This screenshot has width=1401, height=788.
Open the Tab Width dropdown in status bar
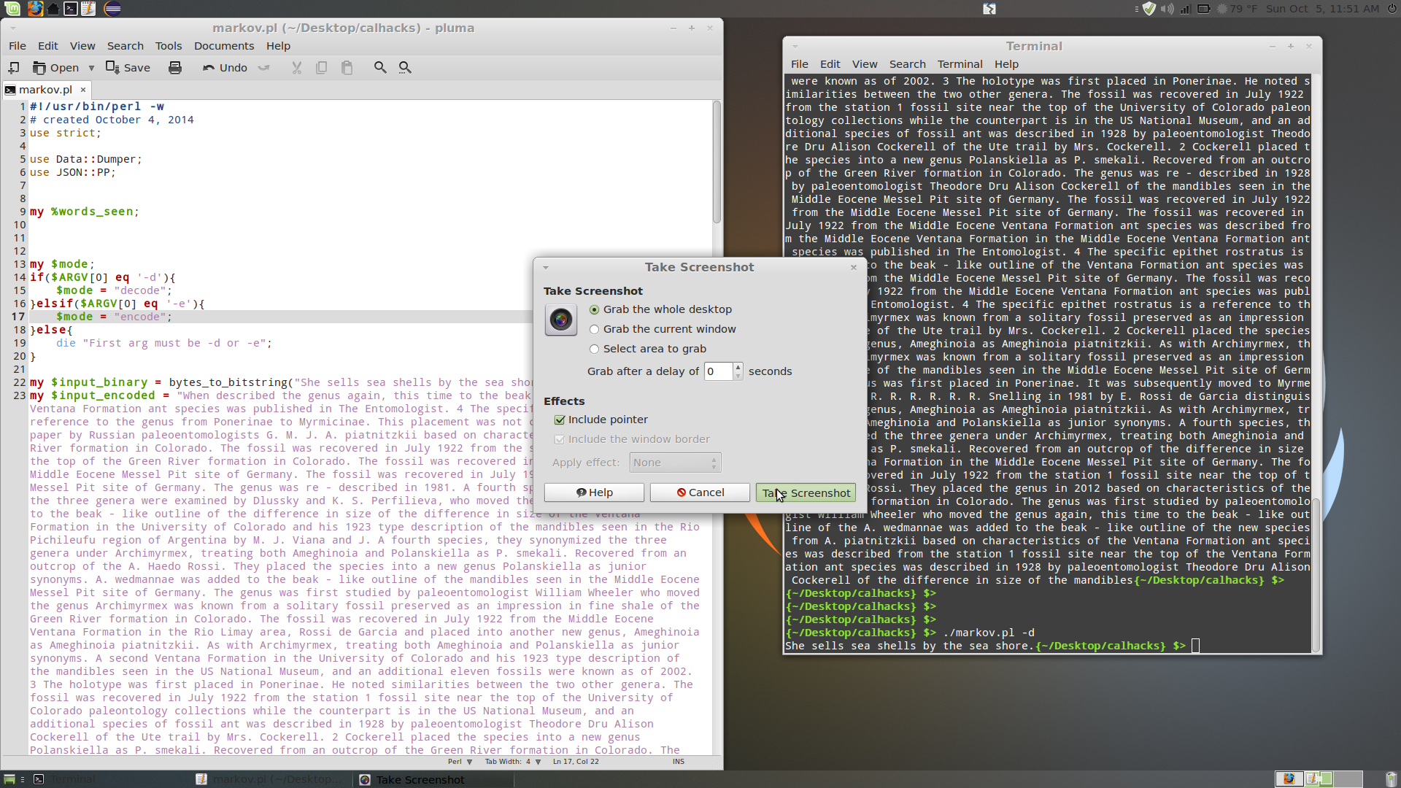[513, 762]
